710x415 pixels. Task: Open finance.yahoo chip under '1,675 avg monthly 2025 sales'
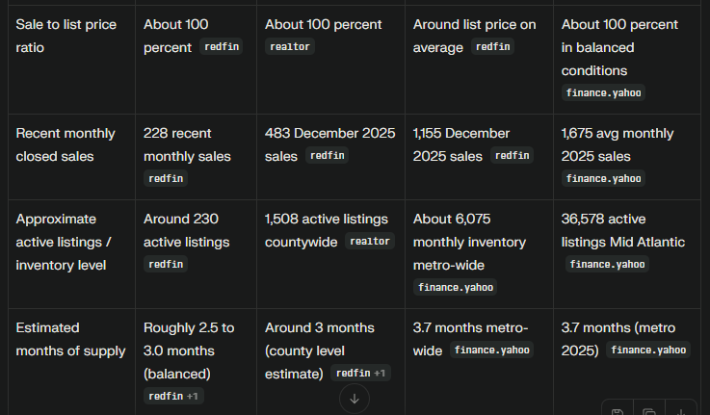point(604,178)
